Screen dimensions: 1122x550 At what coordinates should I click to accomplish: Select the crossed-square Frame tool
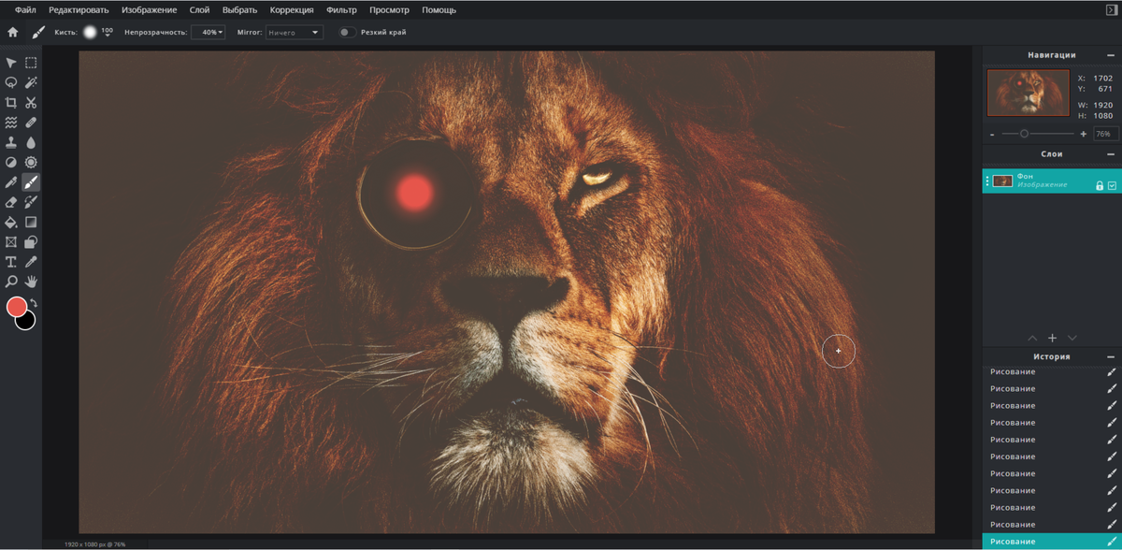pos(11,242)
